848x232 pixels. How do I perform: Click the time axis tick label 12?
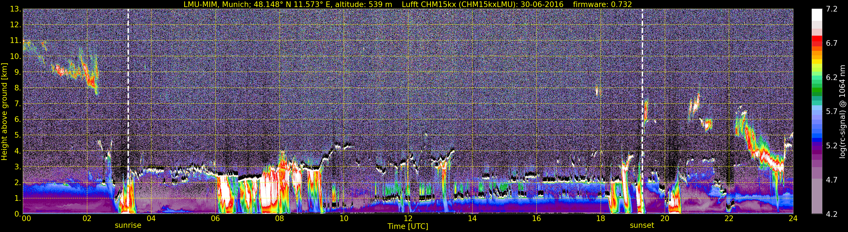(408, 219)
